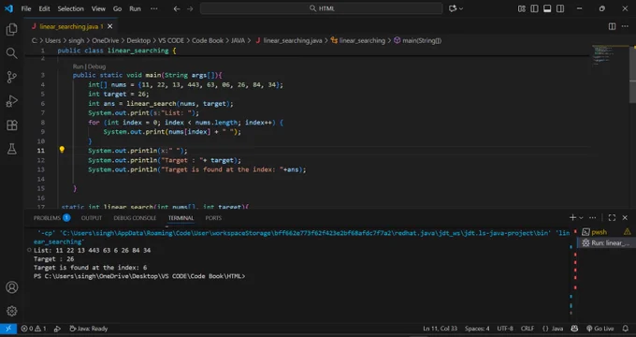Click the Debug code lens above main
This screenshot has height=337, width=636.
(96, 66)
